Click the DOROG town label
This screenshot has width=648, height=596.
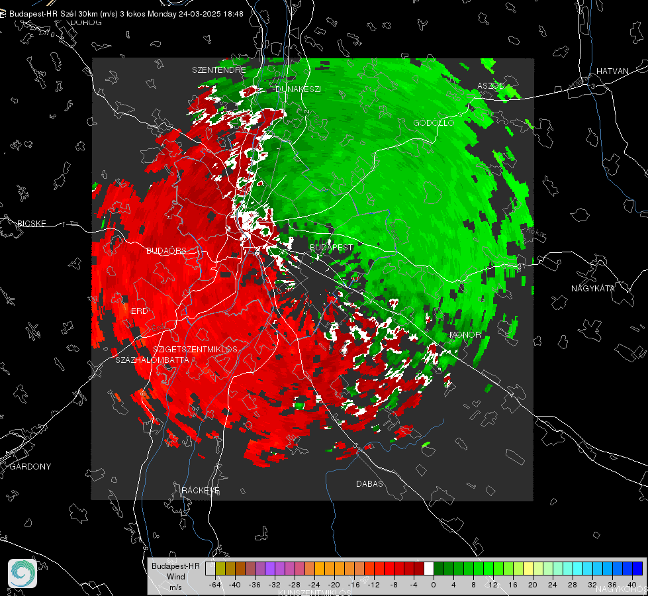click(86, 23)
